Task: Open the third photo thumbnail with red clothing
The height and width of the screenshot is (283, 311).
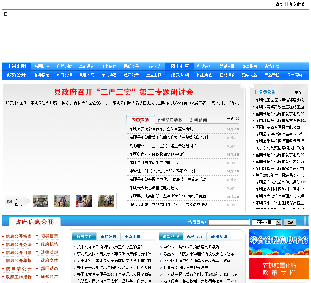Action: point(84,201)
